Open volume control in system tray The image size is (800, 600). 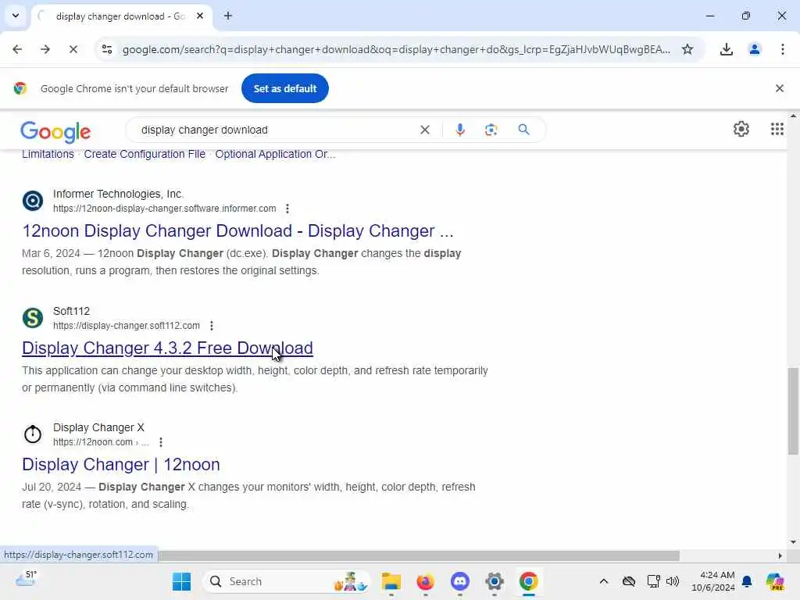click(x=673, y=581)
